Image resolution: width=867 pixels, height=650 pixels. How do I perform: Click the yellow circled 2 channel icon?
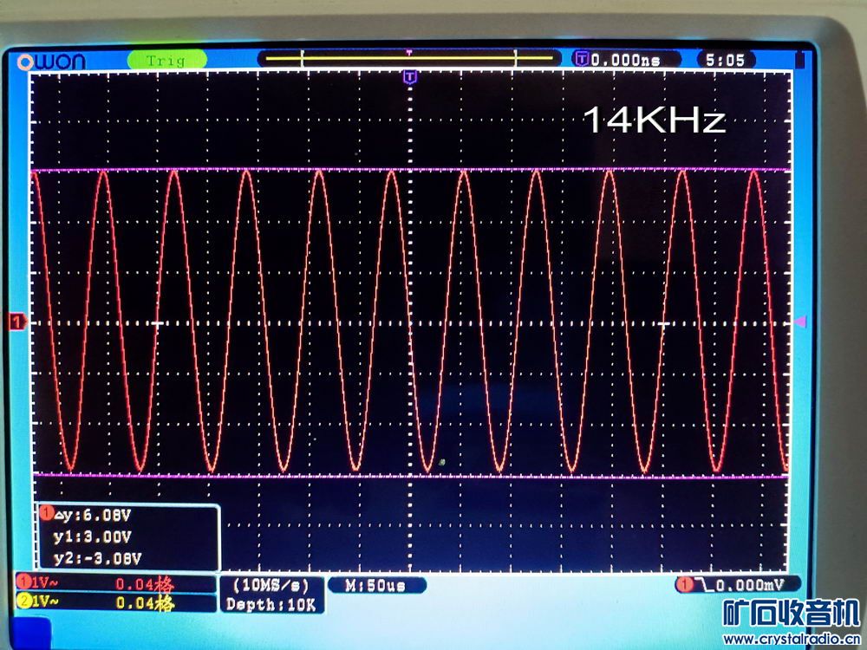pyautogui.click(x=24, y=601)
